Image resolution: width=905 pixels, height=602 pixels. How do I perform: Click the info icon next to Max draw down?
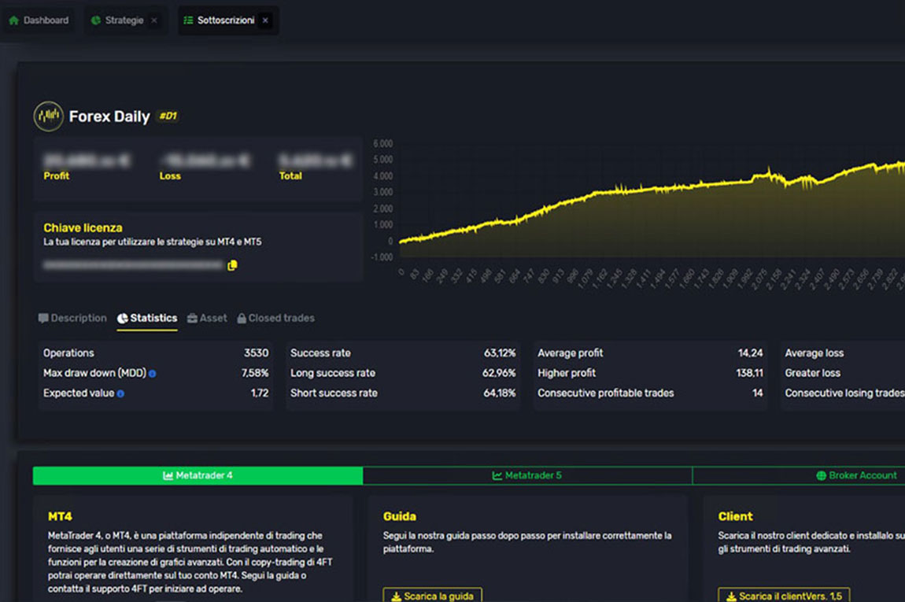[x=153, y=374]
